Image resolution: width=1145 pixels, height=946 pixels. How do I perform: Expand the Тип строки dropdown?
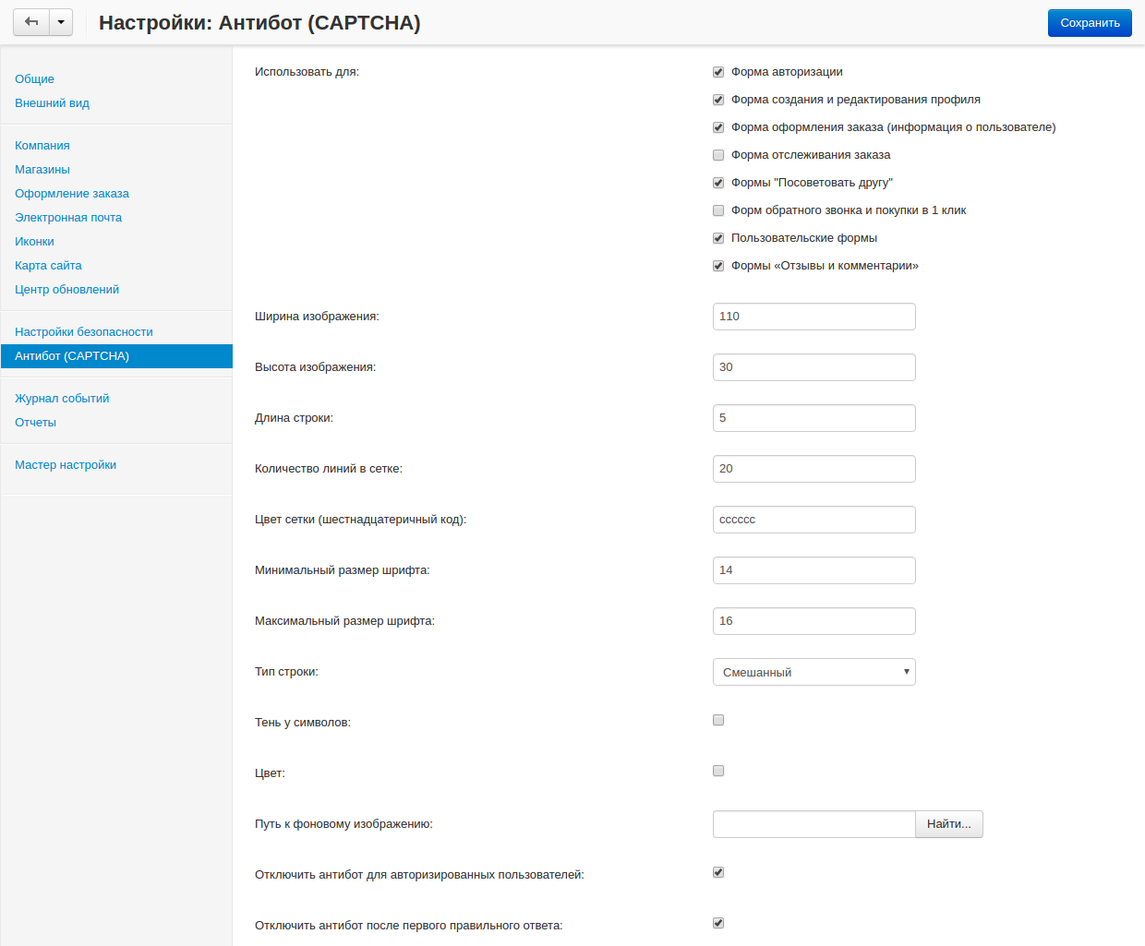click(814, 672)
